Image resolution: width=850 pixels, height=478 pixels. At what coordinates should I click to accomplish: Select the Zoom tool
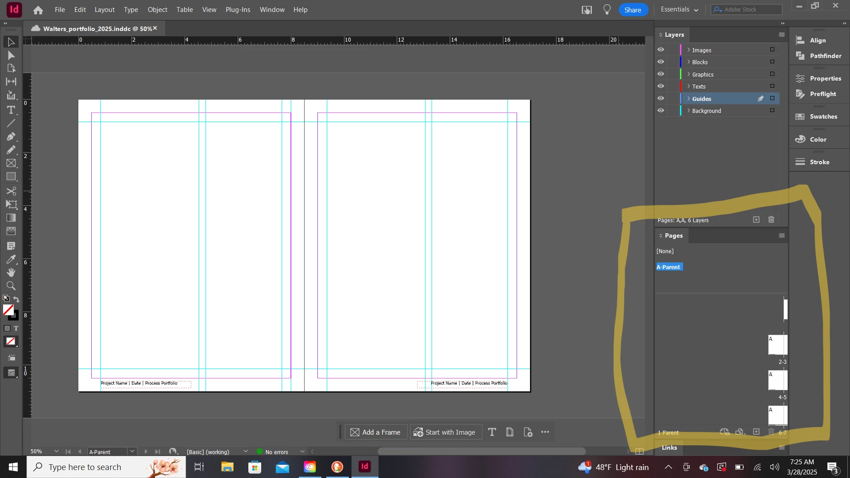click(11, 286)
